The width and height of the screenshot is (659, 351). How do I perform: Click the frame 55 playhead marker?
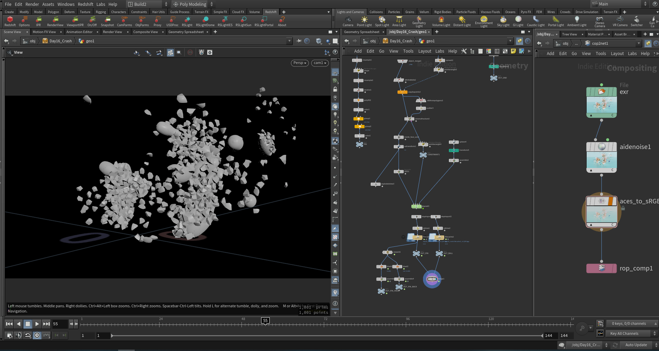(x=265, y=321)
